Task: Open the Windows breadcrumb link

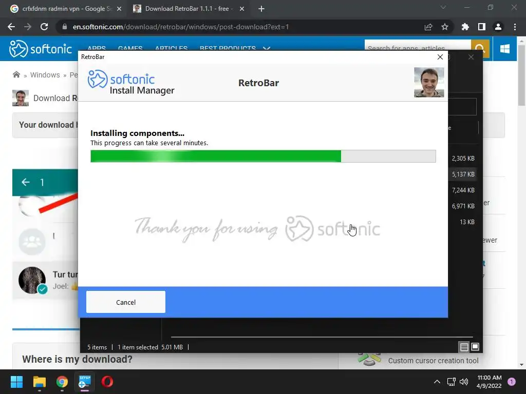Action: point(45,75)
